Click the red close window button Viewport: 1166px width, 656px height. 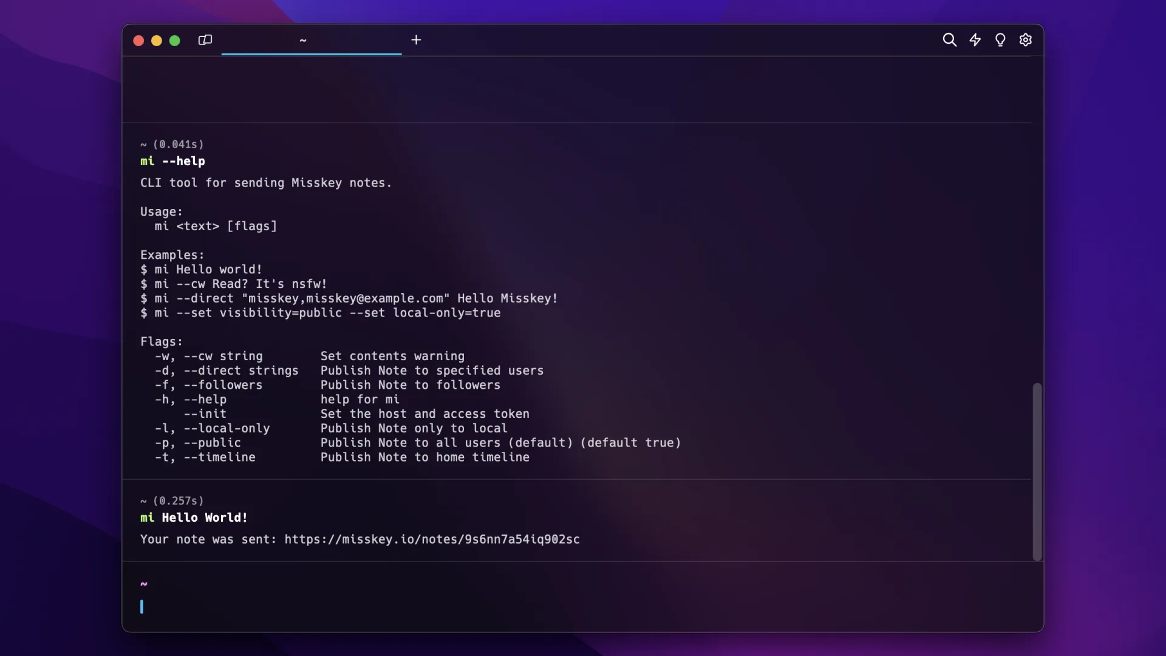click(138, 41)
